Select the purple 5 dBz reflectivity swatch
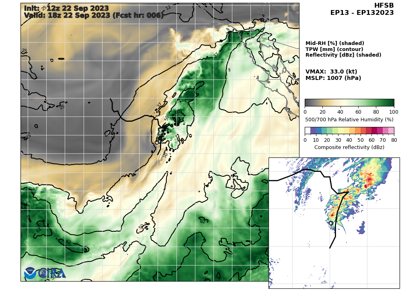The width and height of the screenshot is (402, 290). tap(313, 131)
